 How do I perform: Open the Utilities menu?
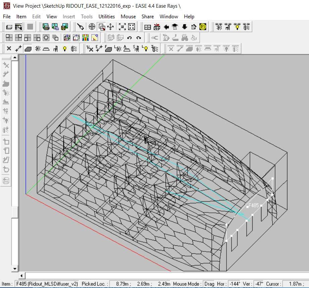pos(107,16)
